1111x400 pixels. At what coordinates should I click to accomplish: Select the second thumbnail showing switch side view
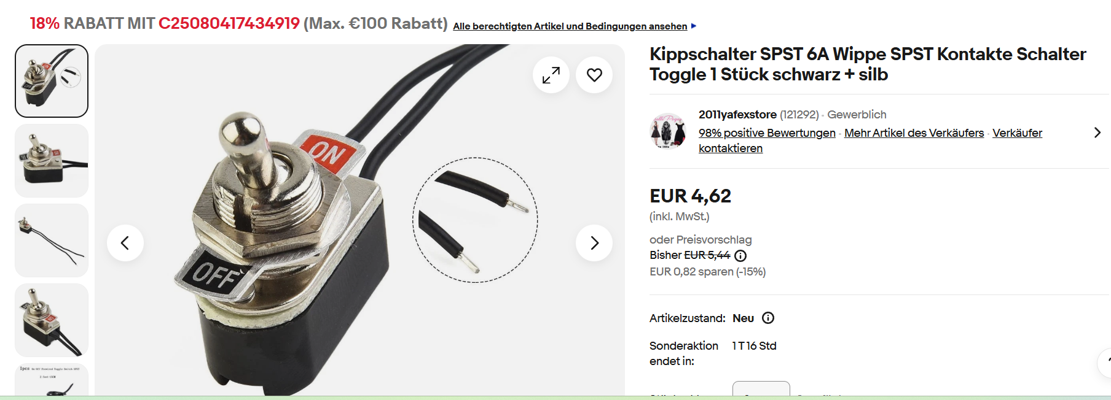tap(52, 161)
